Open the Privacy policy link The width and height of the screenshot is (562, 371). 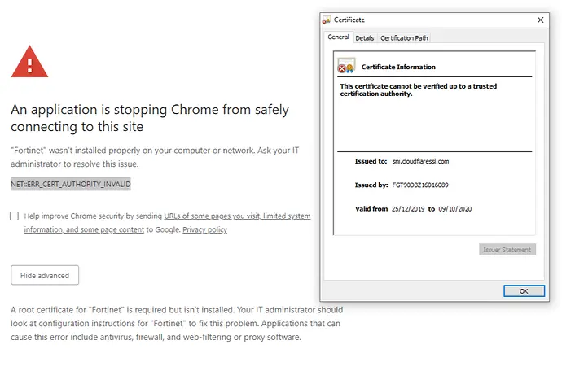tap(204, 229)
